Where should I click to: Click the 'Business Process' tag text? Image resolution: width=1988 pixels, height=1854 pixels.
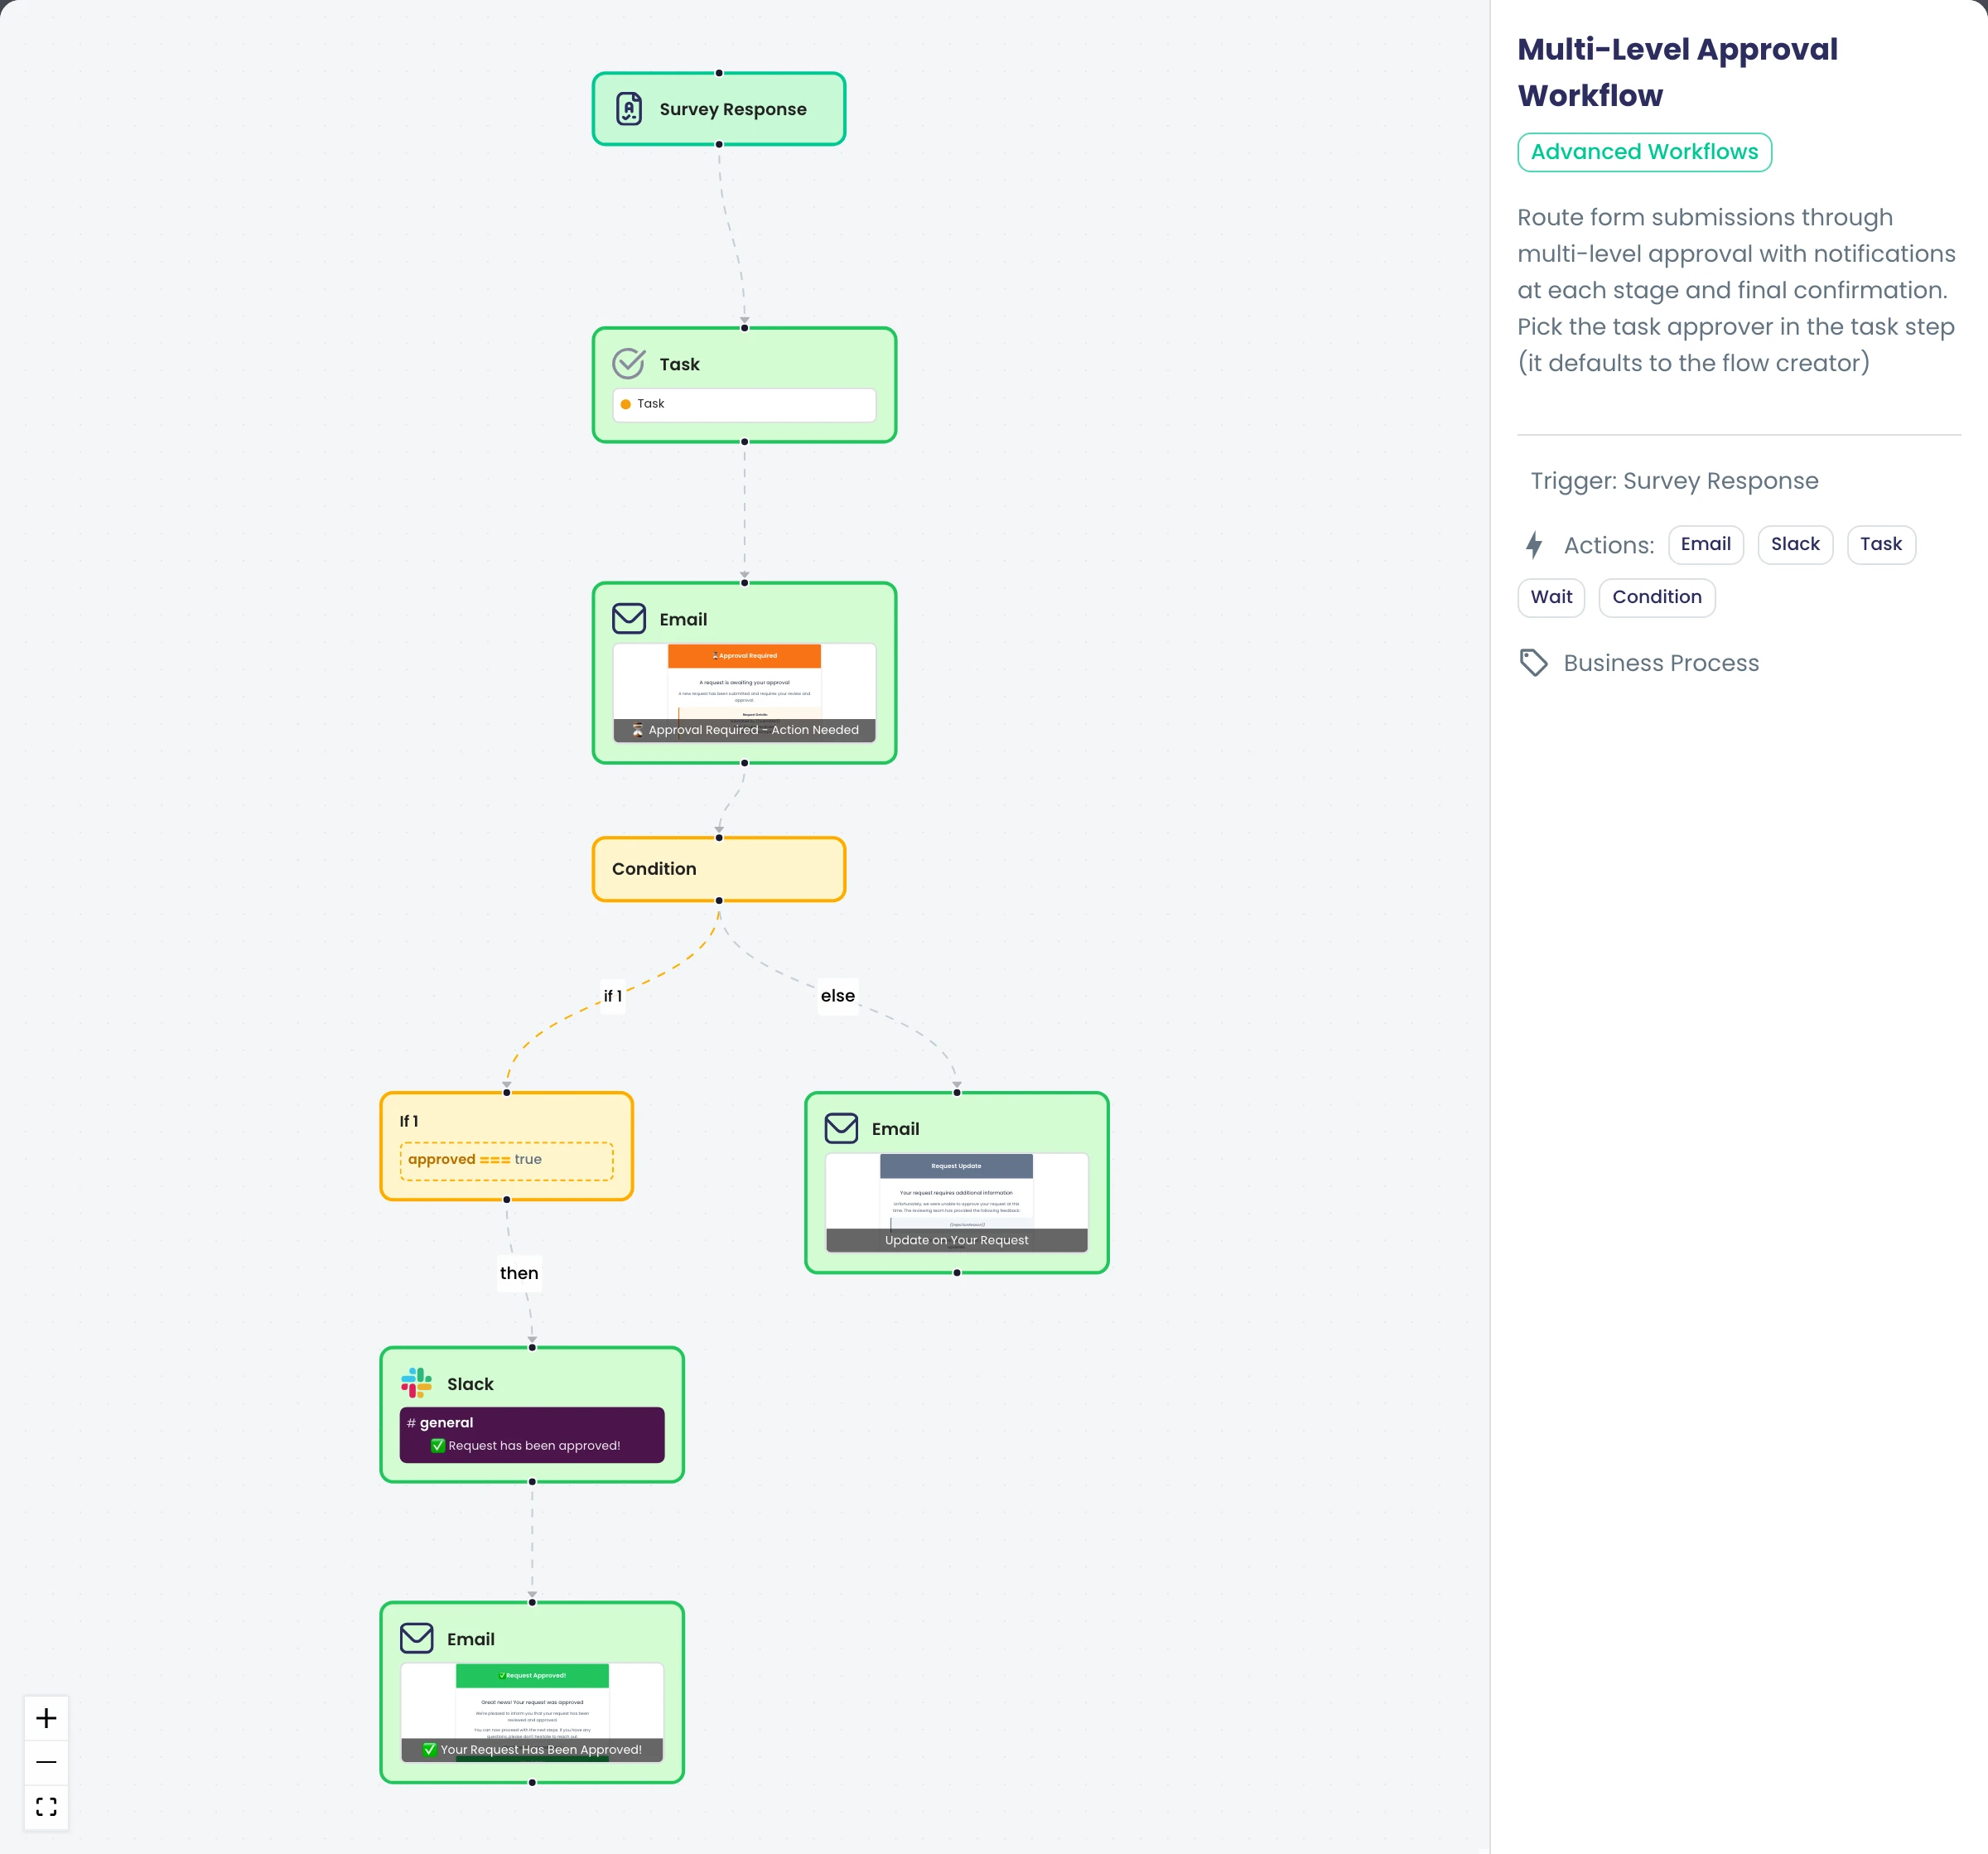[x=1661, y=663]
